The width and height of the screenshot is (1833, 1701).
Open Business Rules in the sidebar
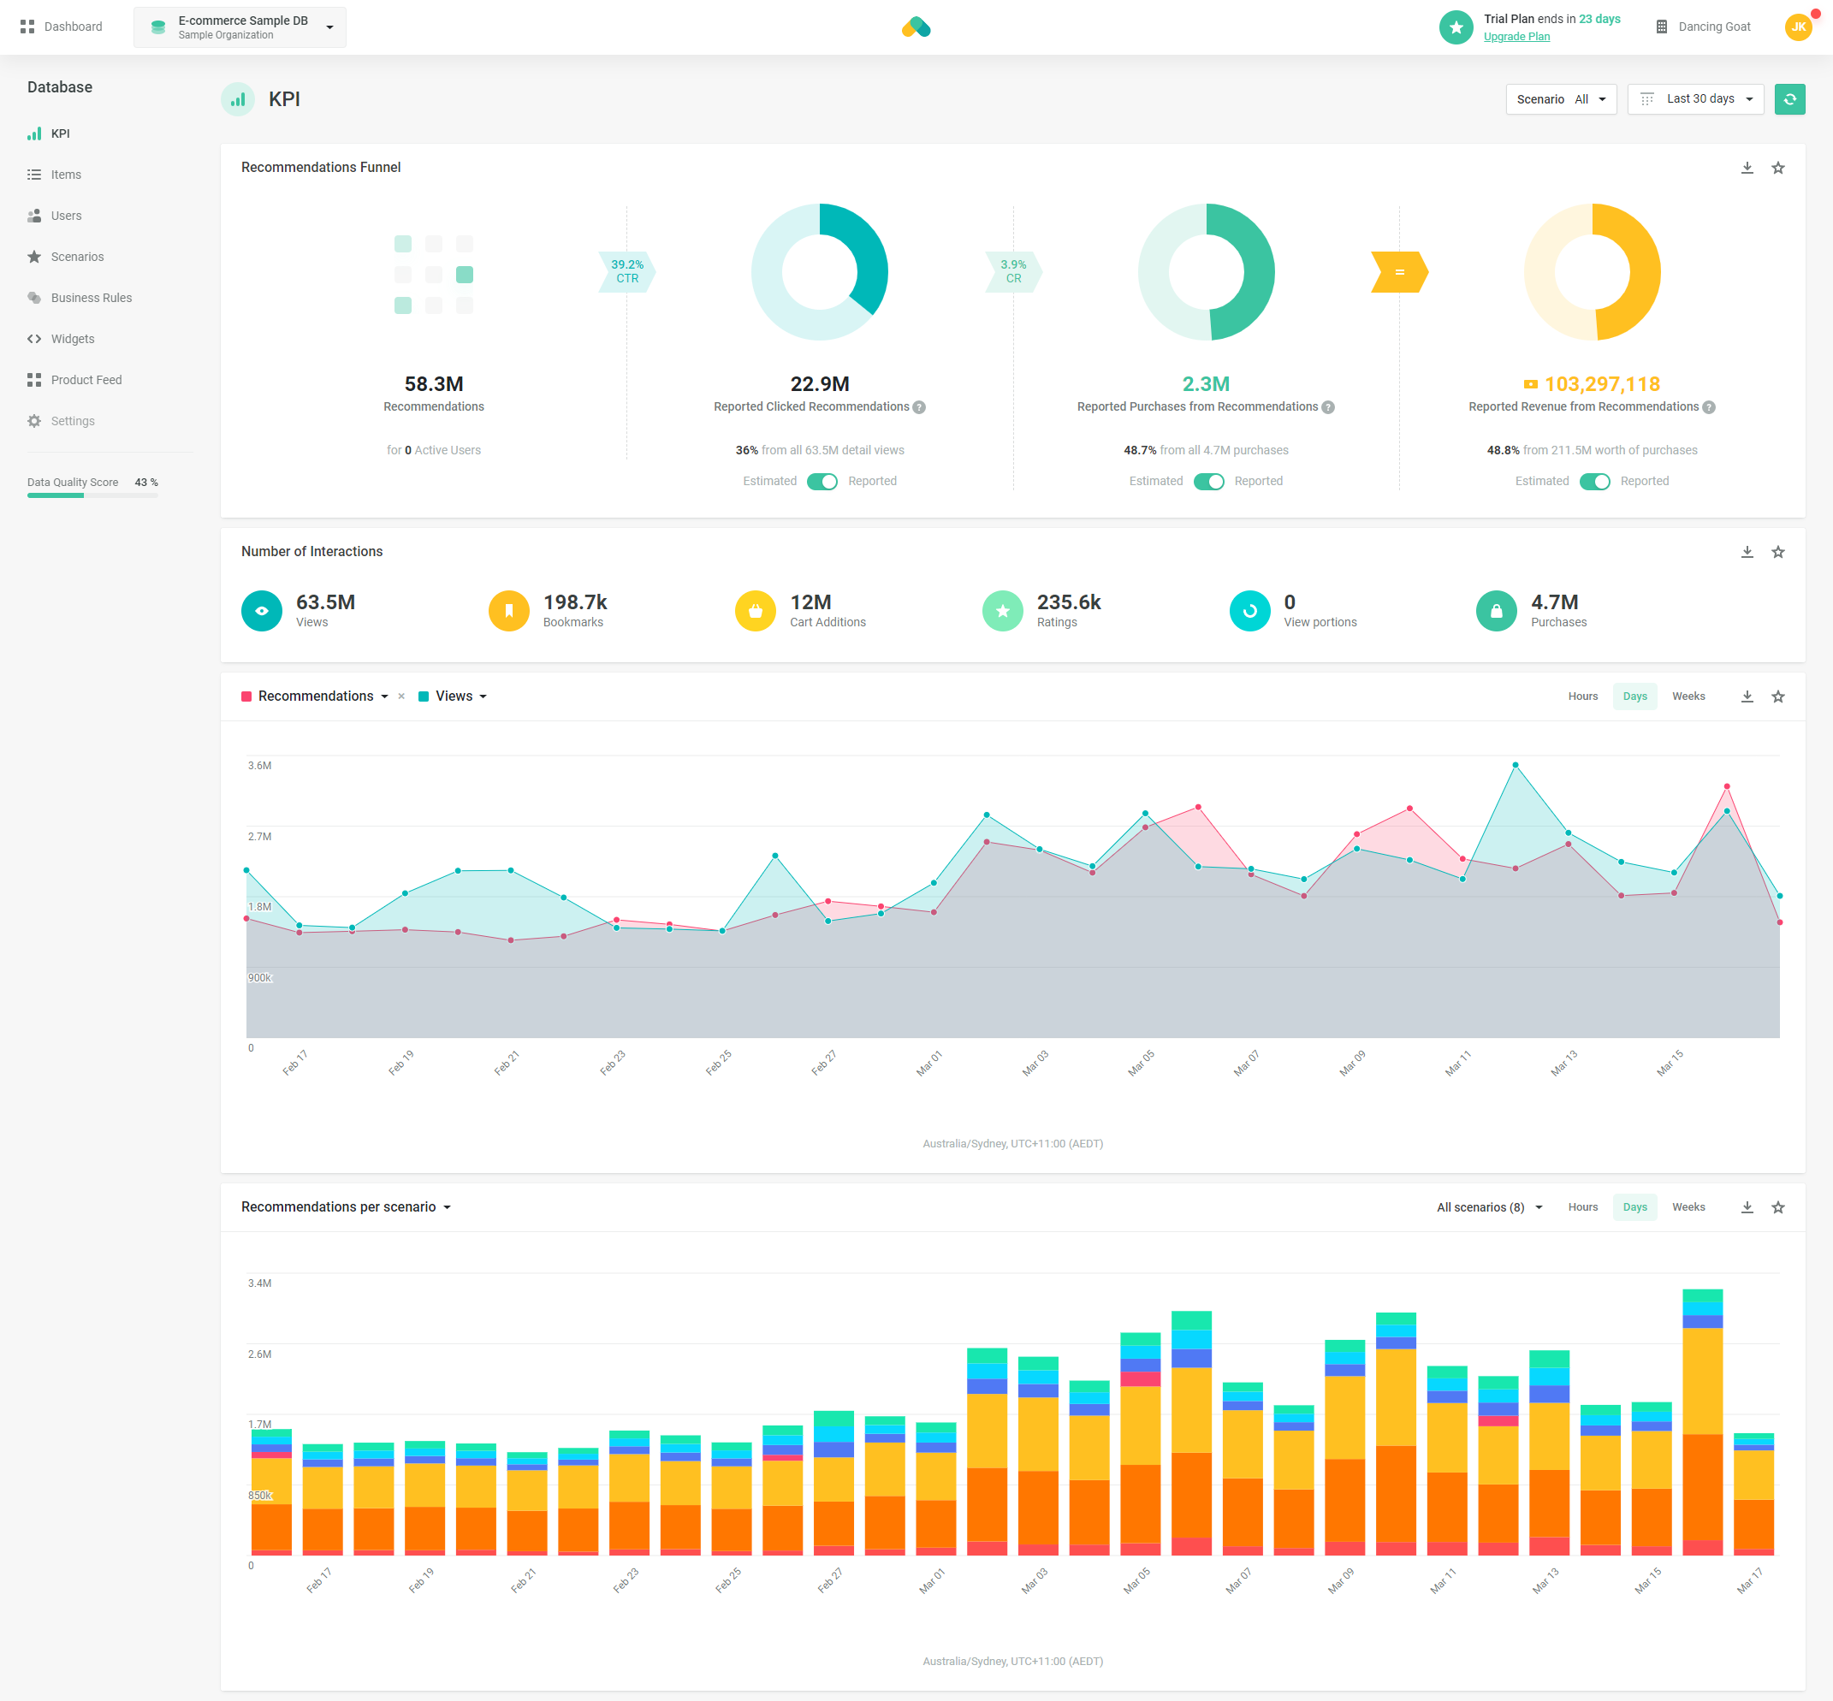(x=92, y=299)
